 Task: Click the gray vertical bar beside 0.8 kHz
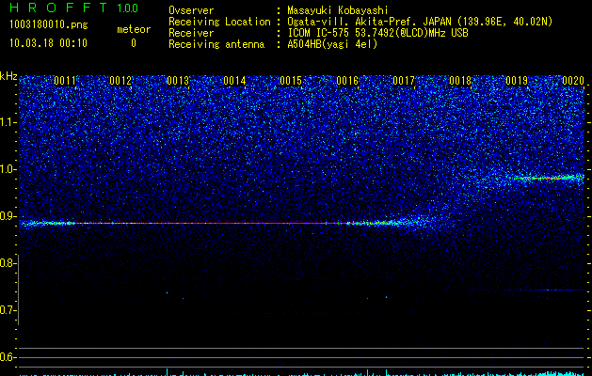[19, 290]
